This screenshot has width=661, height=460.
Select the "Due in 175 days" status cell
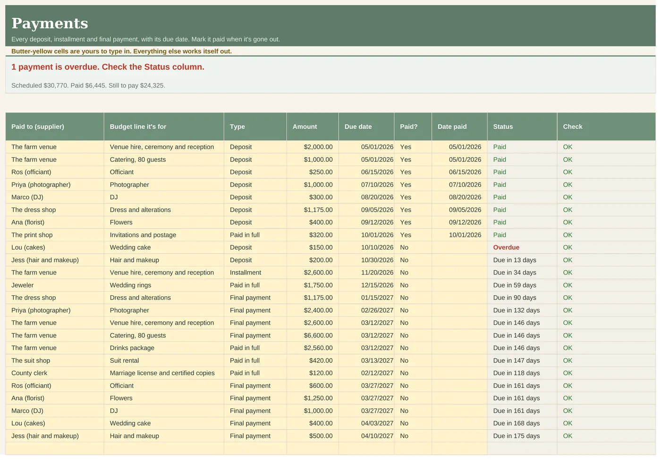(x=522, y=436)
